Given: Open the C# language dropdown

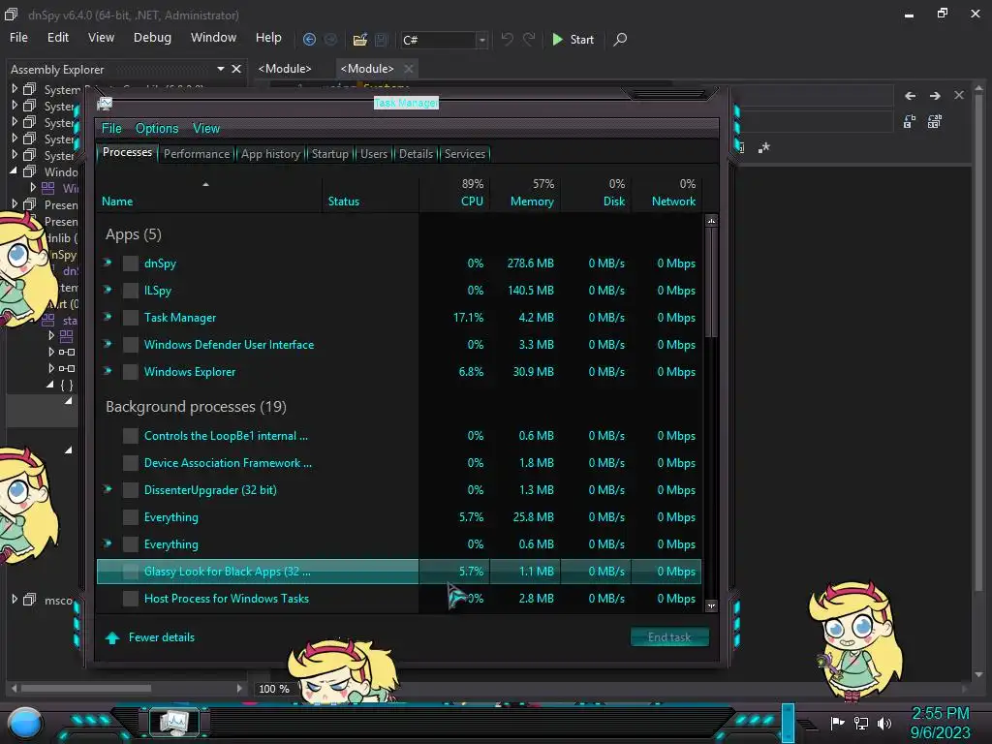Looking at the screenshot, I should point(482,40).
